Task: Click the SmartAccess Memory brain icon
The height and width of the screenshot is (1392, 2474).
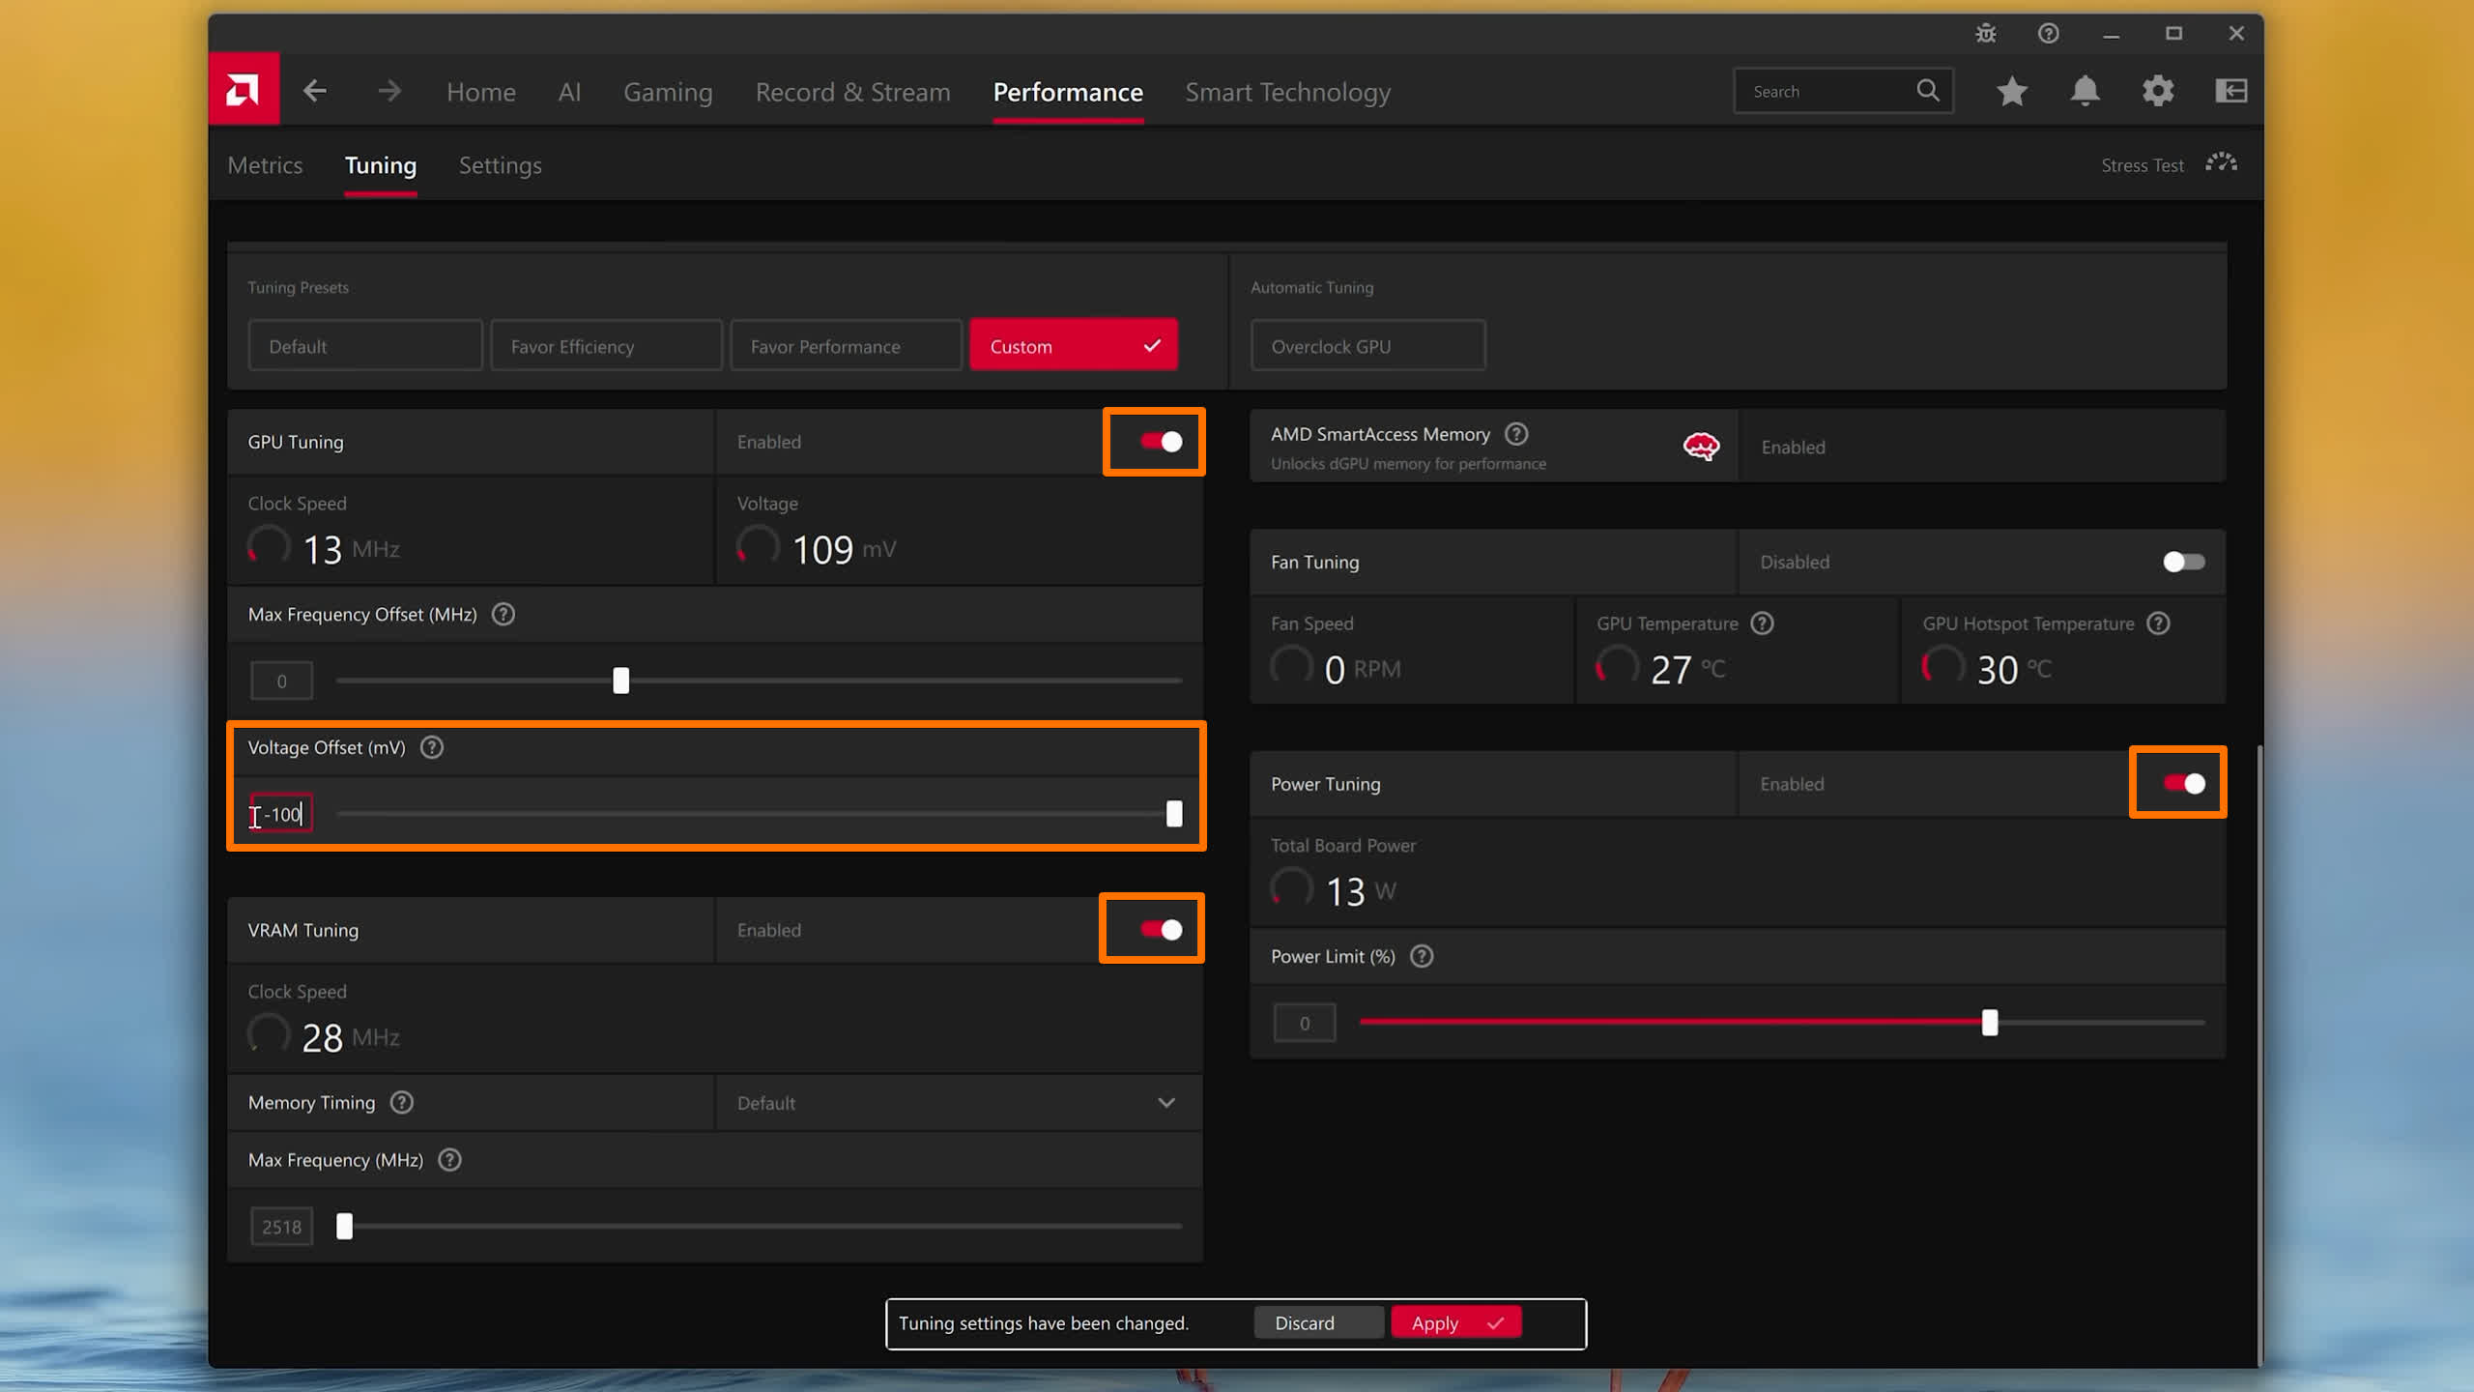Action: click(x=1701, y=447)
